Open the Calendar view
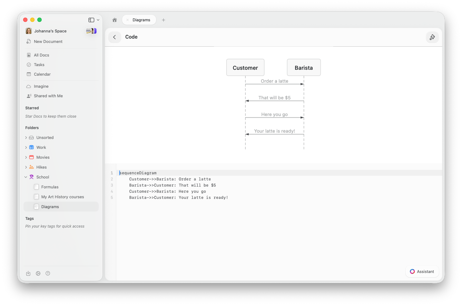462x306 pixels. tap(42, 74)
